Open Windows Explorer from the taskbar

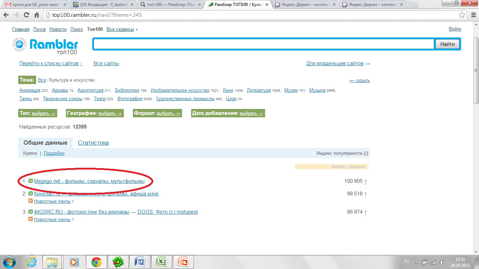coord(52,262)
